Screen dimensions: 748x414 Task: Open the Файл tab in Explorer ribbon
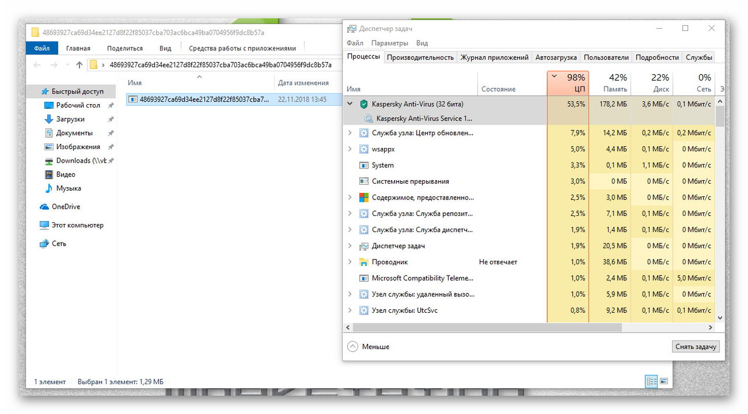pyautogui.click(x=41, y=48)
